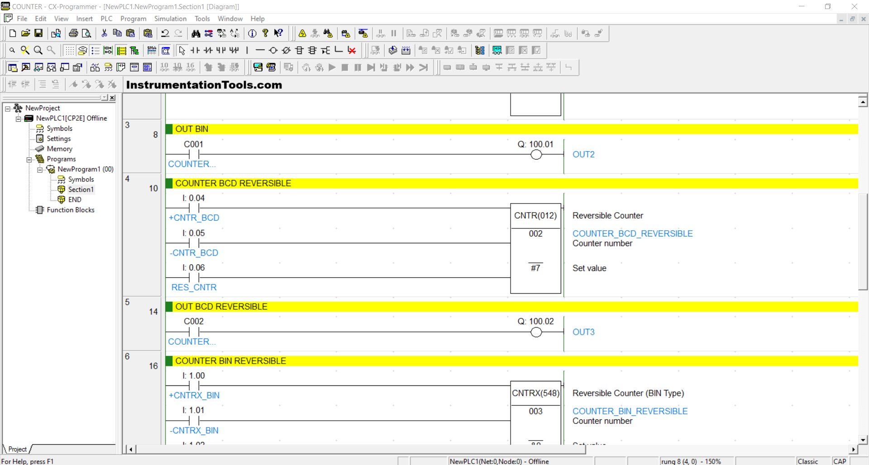Print the ladder diagram
This screenshot has height=465, width=869.
click(x=73, y=33)
